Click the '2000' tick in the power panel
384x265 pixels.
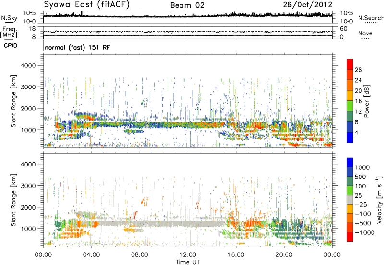click(28, 108)
